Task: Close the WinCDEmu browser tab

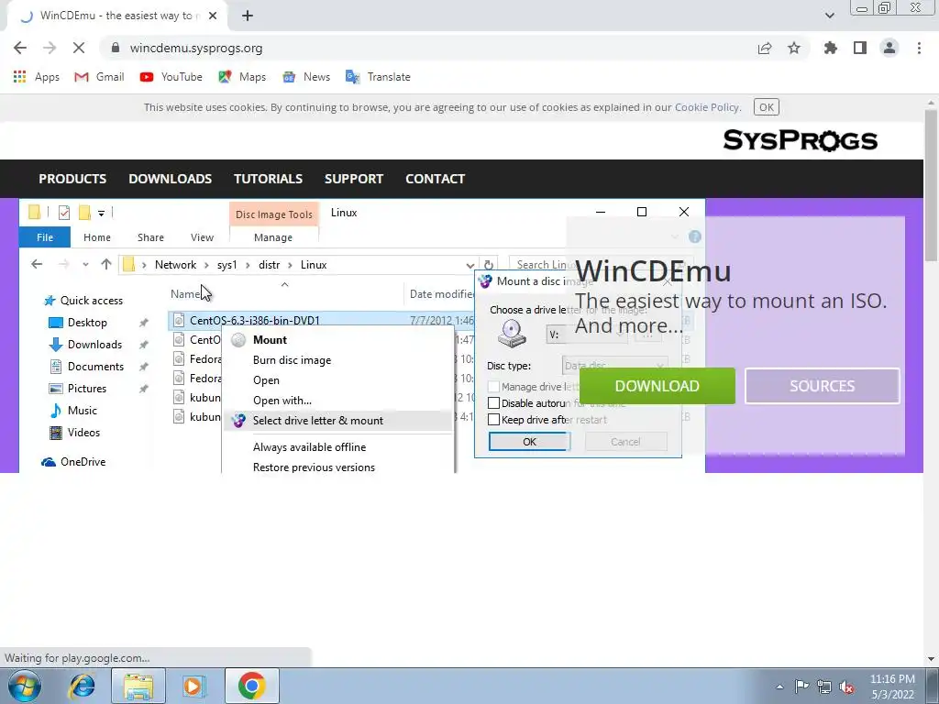Action: [x=213, y=16]
